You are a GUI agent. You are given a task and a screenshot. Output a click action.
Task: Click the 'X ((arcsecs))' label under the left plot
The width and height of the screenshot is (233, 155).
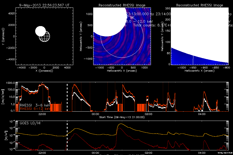44,71
